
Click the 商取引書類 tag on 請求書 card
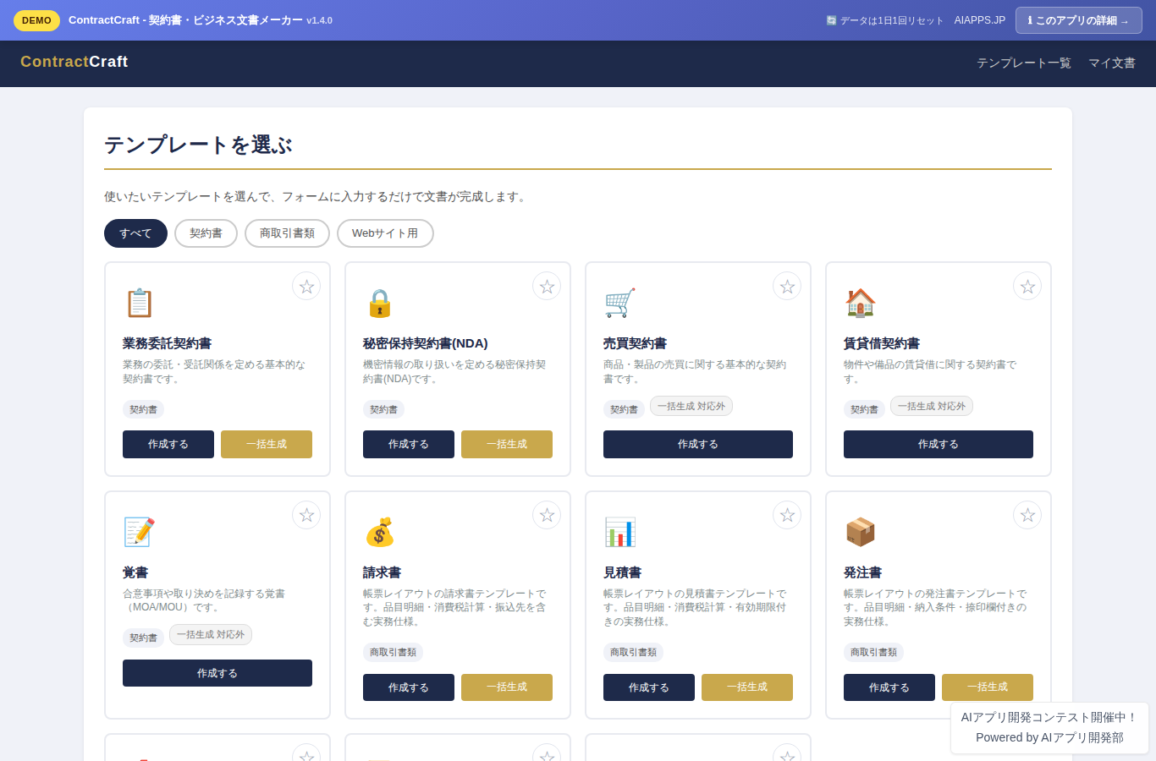(x=393, y=652)
